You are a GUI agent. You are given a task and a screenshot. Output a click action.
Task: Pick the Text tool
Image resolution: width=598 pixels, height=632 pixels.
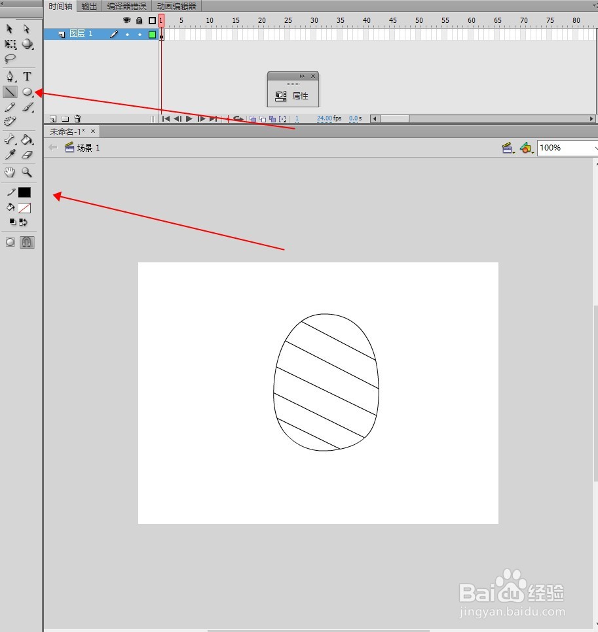[28, 77]
